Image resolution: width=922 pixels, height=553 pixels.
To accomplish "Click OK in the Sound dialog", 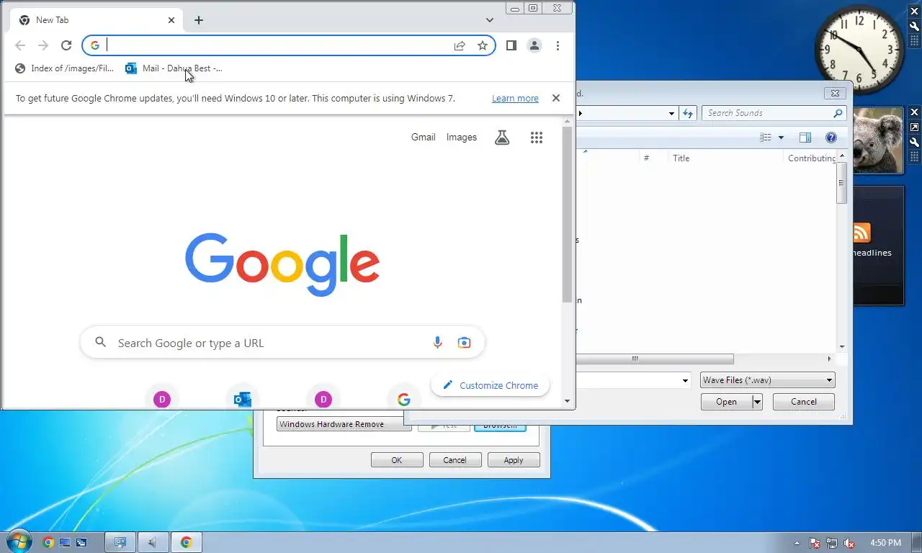I will tap(397, 460).
